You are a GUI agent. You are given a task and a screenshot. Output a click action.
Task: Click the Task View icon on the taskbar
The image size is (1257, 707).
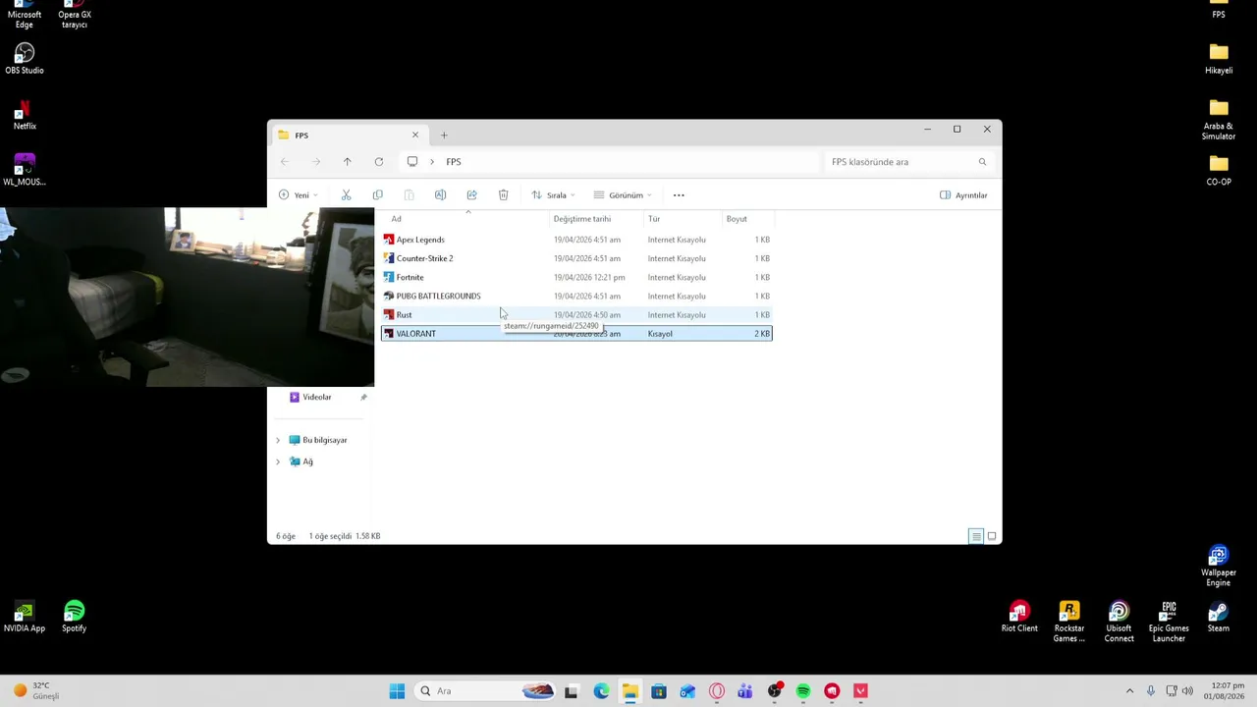tap(572, 691)
